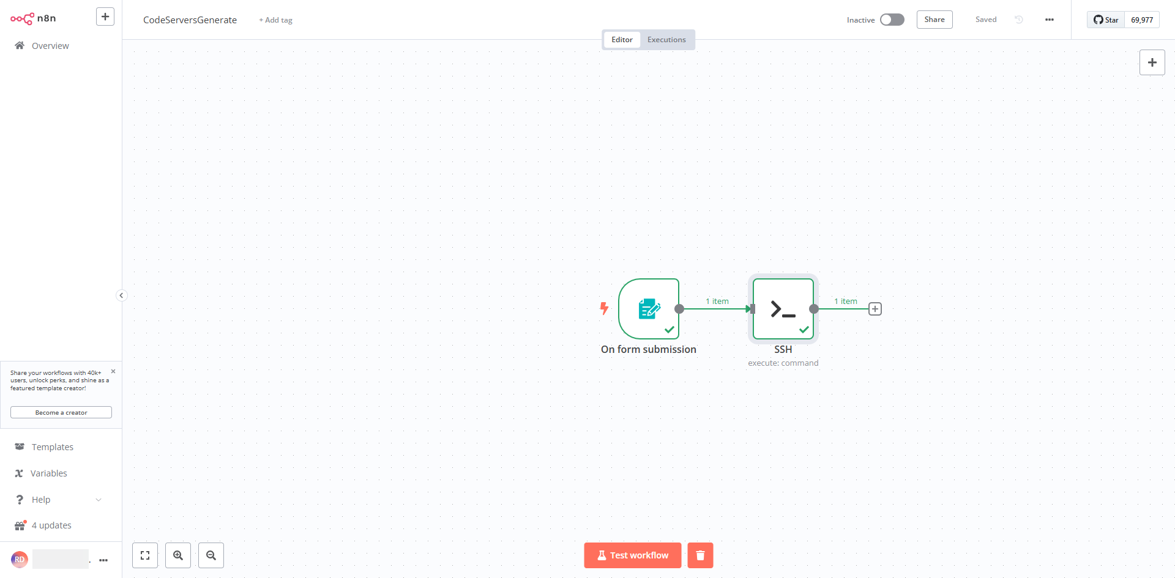Viewport: 1175px width, 578px height.
Task: Open the Templates page
Action: tap(53, 447)
